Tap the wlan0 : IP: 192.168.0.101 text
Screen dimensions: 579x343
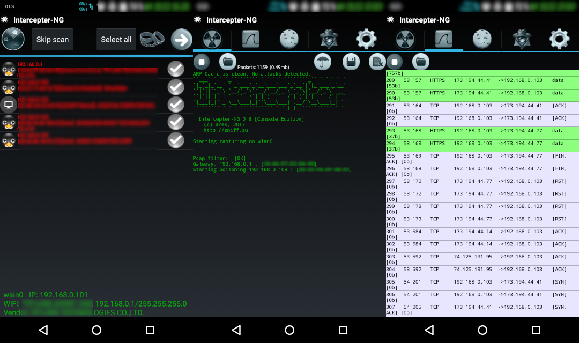coord(46,295)
